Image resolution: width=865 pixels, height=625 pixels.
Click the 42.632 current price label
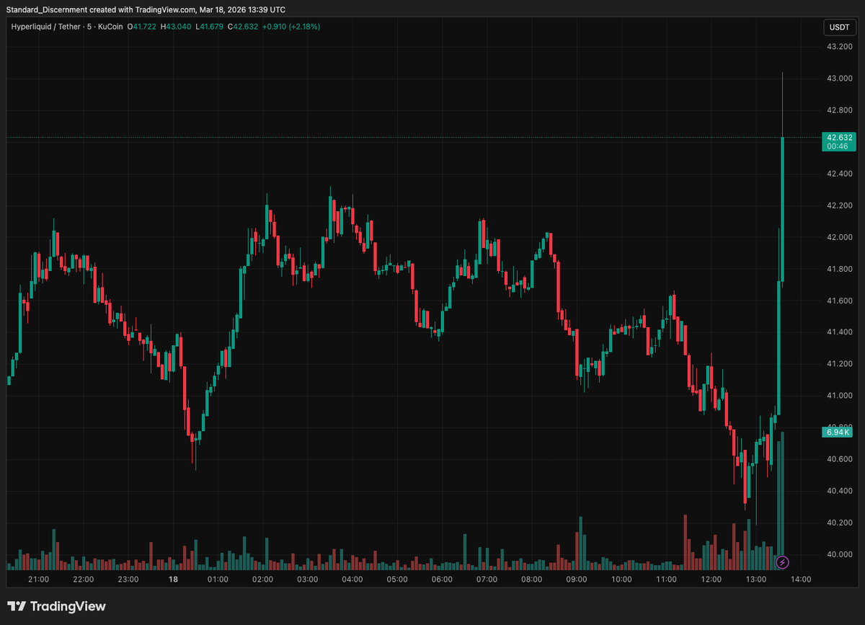point(839,137)
